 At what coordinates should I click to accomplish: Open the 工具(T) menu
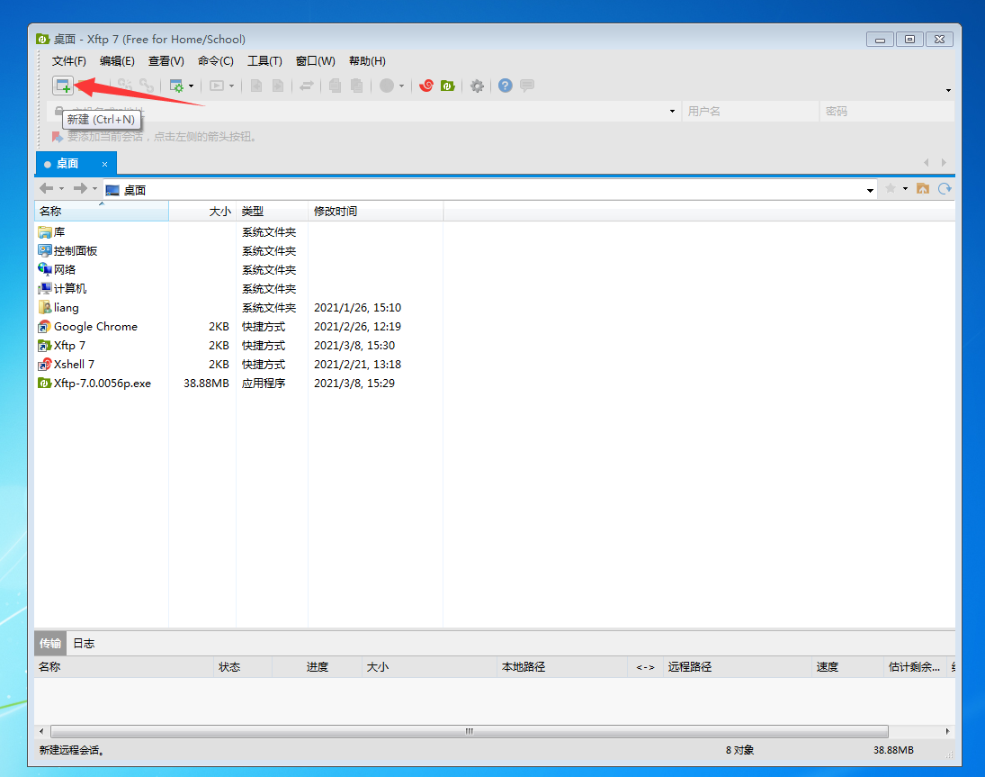(x=264, y=61)
